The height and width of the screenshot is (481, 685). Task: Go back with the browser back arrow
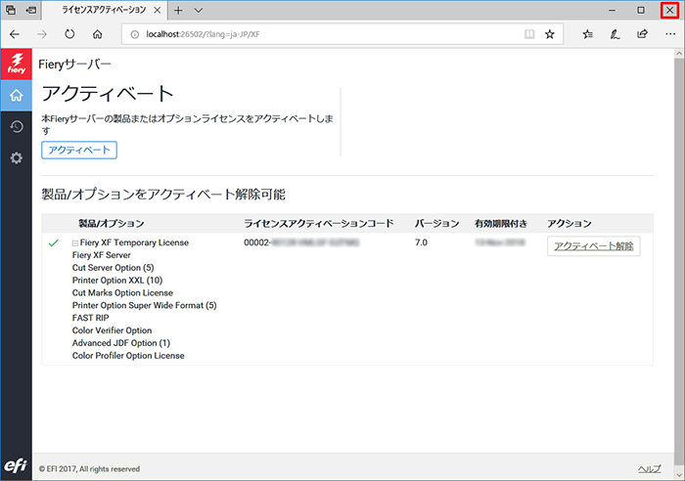pyautogui.click(x=15, y=34)
